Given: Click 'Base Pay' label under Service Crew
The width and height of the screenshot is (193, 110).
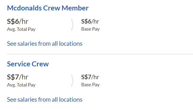Looking at the screenshot, I should [90, 85].
